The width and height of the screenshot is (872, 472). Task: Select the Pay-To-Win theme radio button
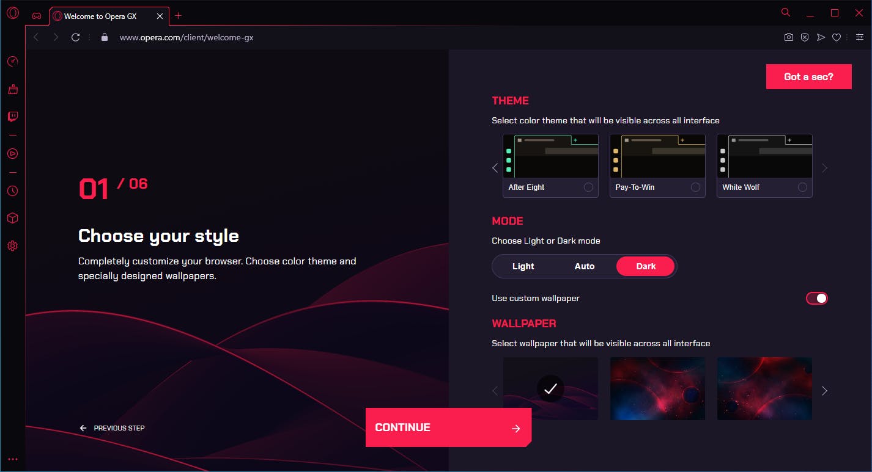(x=695, y=187)
